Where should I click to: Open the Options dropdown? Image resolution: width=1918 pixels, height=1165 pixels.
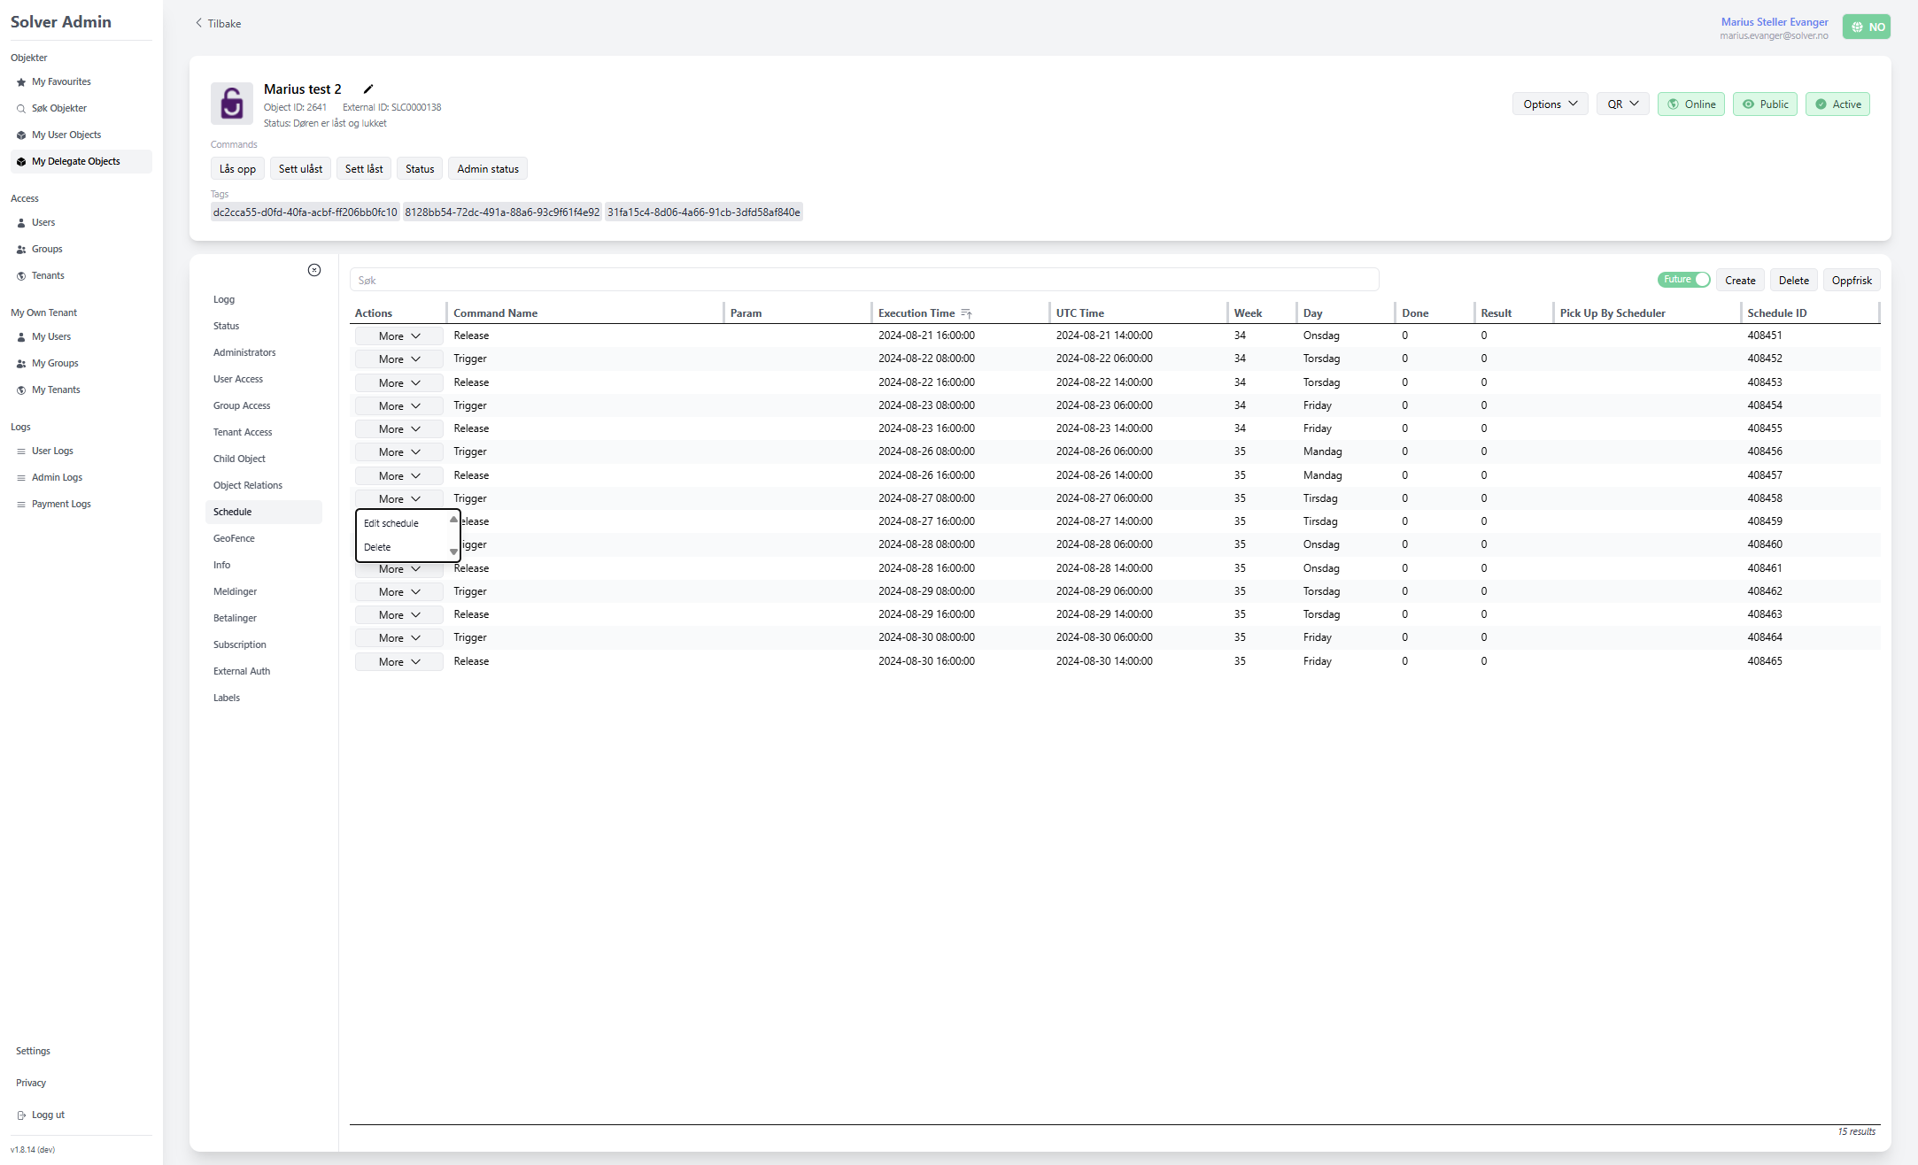pos(1551,104)
